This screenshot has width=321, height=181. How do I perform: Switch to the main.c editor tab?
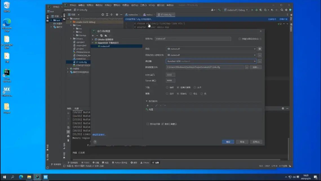pos(149,15)
